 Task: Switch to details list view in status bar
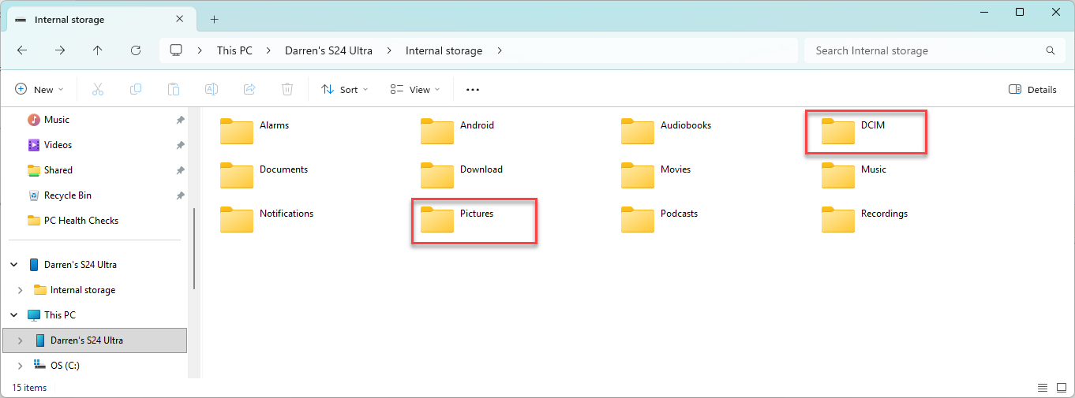coord(1043,388)
